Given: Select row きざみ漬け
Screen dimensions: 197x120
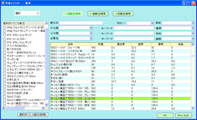Looking at the screenshot, I should point(121,78).
